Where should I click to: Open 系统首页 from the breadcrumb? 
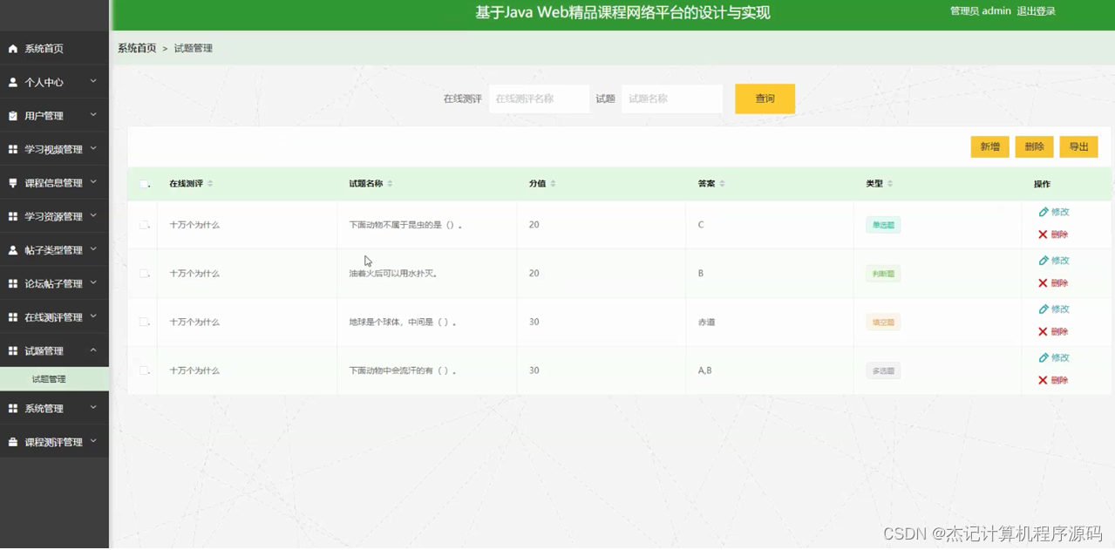click(135, 48)
